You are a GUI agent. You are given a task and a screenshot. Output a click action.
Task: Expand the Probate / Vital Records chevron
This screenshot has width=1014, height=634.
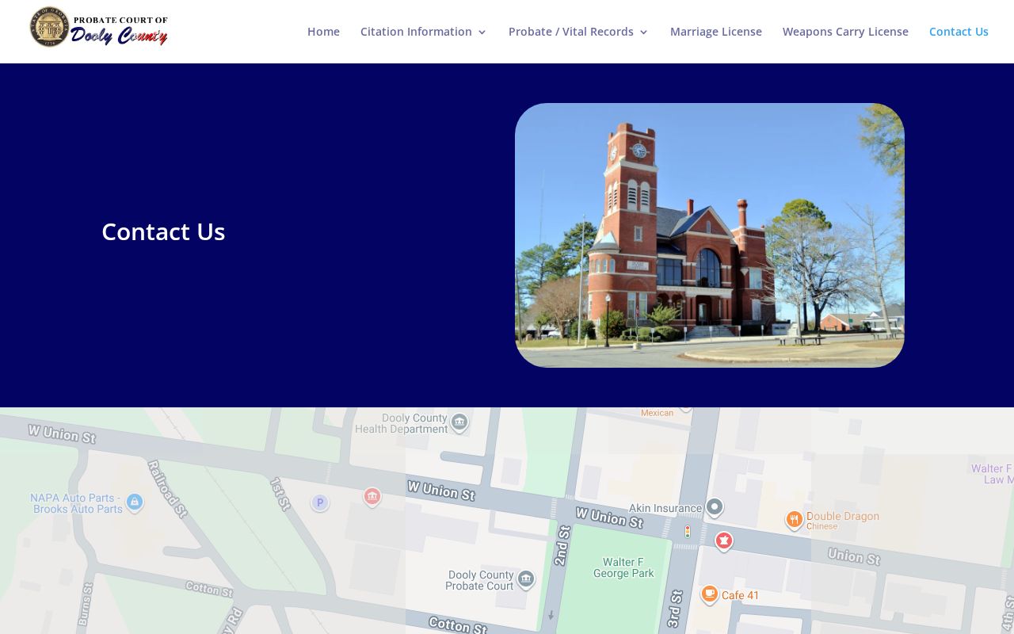(643, 32)
